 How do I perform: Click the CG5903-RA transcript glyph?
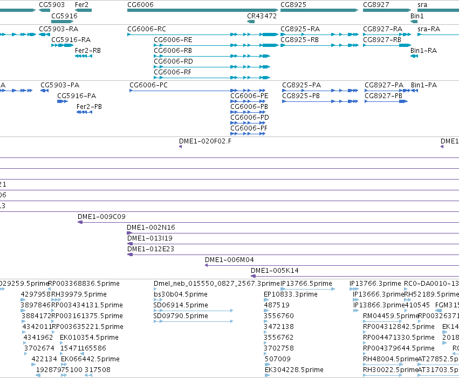click(44, 35)
